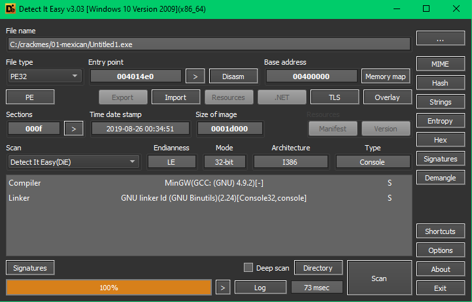Open the Hash tool
The width and height of the screenshot is (472, 302).
click(441, 83)
